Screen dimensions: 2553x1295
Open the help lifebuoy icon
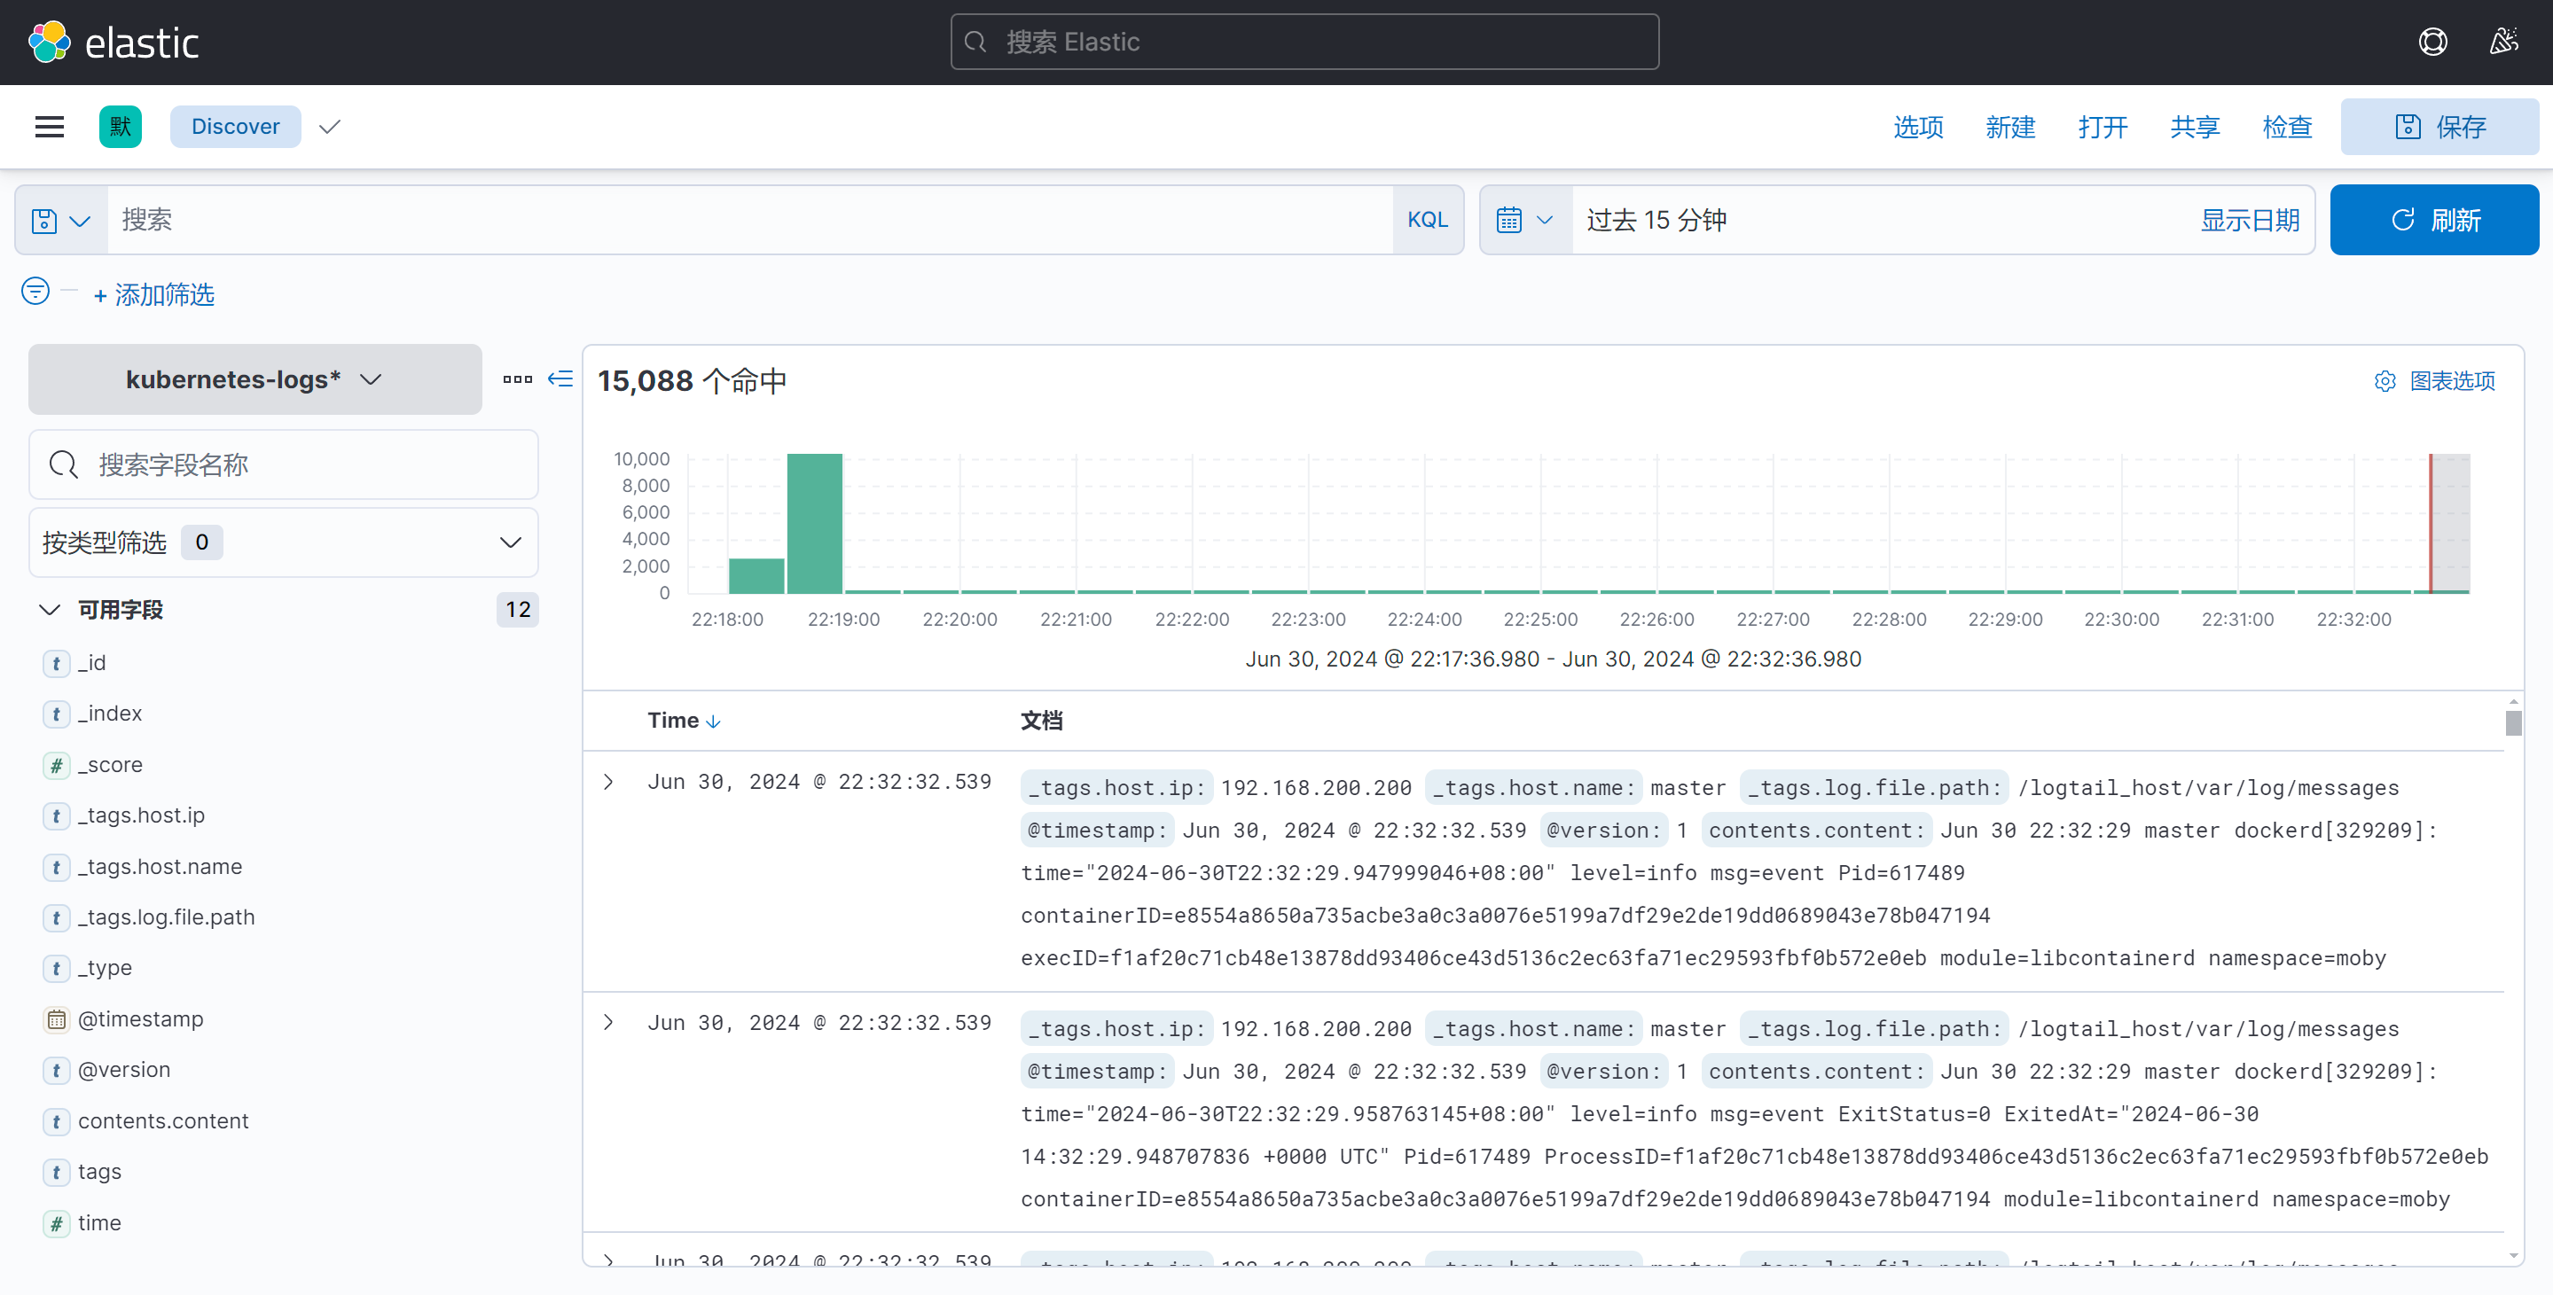pyautogui.click(x=2432, y=42)
